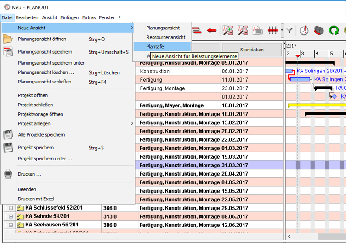This screenshot has width=346, height=243.
Task: Select Planungsansicht löschen …
Action: click(68, 72)
